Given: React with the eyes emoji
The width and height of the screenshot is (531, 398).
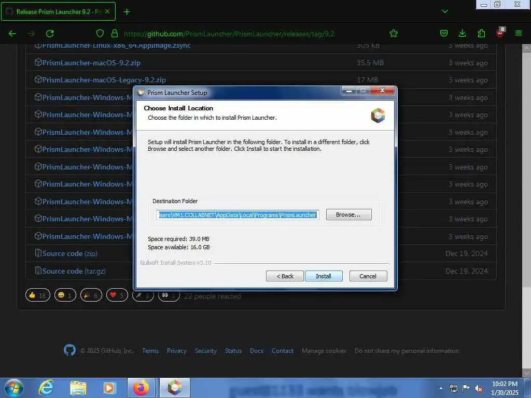Looking at the screenshot, I should click(x=169, y=295).
